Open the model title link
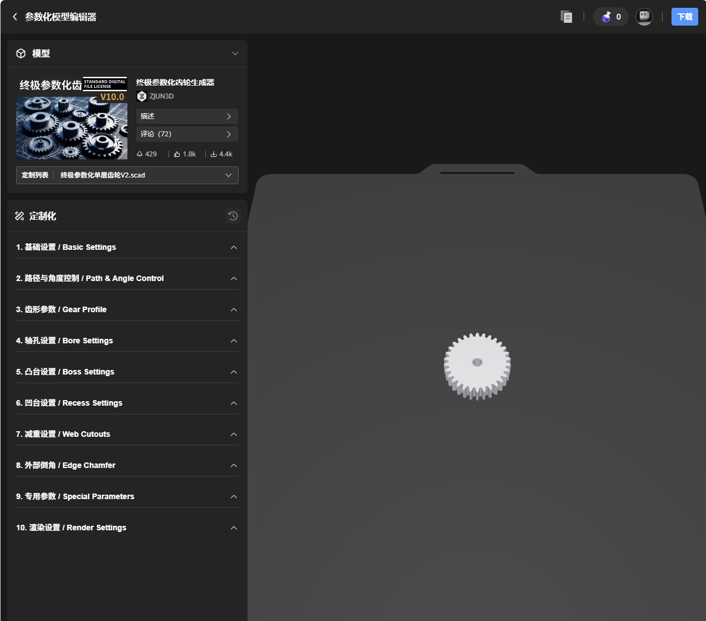Image resolution: width=706 pixels, height=621 pixels. point(175,82)
